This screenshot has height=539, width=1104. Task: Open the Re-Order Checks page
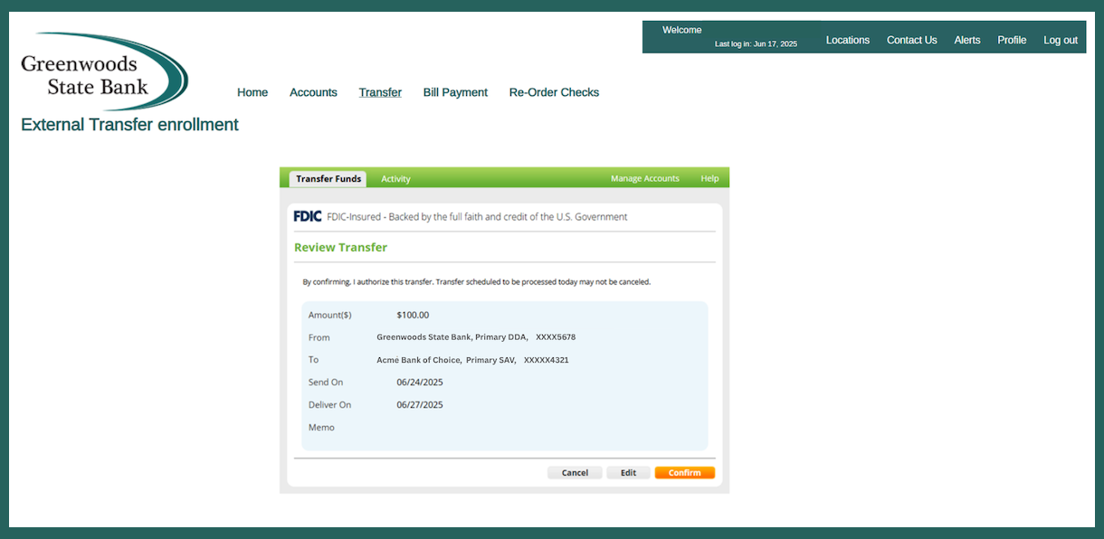click(554, 92)
